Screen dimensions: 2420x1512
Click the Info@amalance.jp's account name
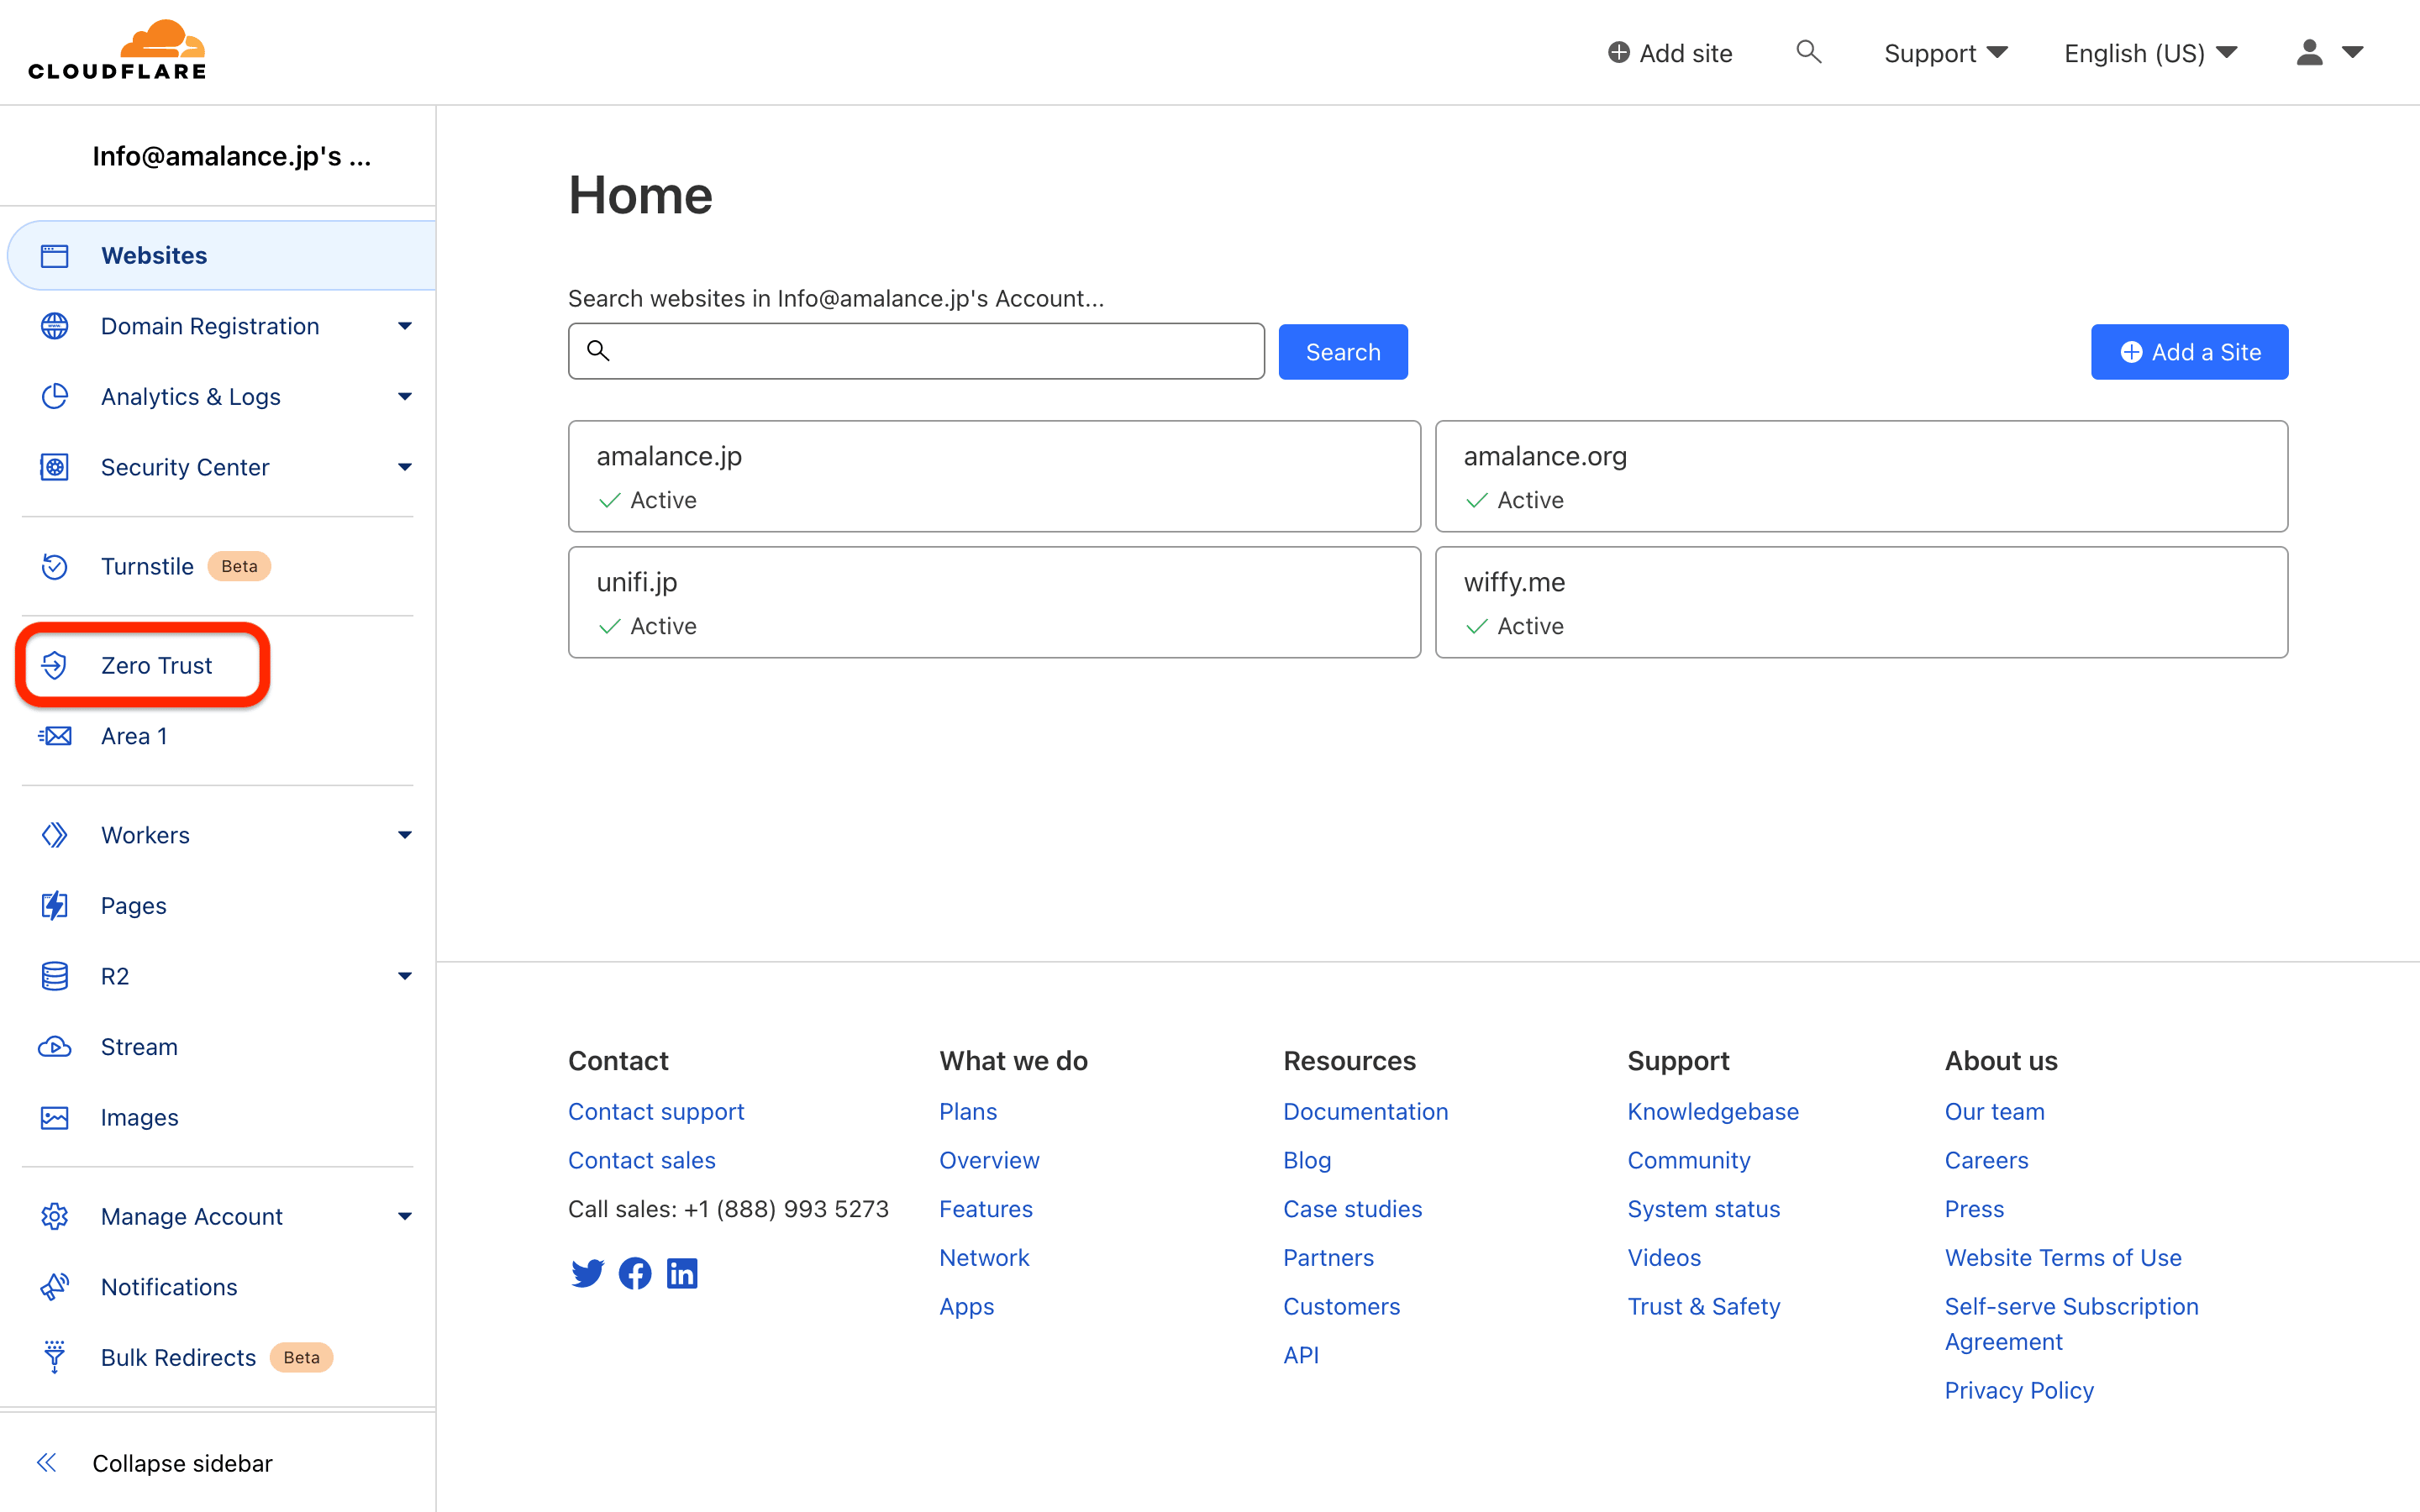coord(232,156)
